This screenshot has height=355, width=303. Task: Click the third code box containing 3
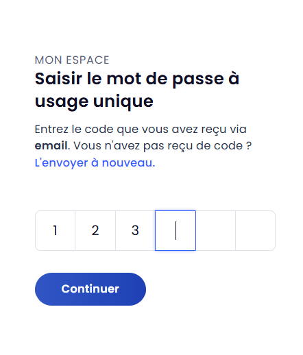(135, 230)
